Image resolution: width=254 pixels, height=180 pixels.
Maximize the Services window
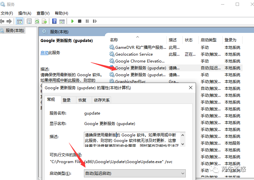point(237,4)
